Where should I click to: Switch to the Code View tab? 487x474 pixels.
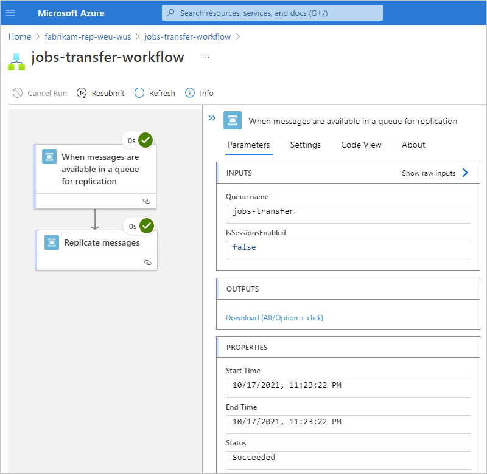coord(360,145)
